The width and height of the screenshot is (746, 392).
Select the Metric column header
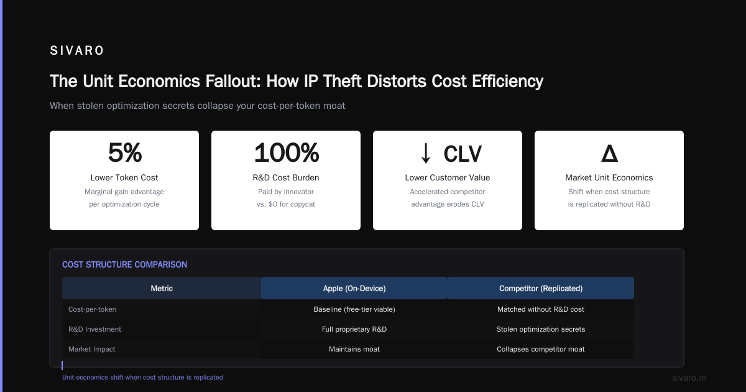click(162, 288)
